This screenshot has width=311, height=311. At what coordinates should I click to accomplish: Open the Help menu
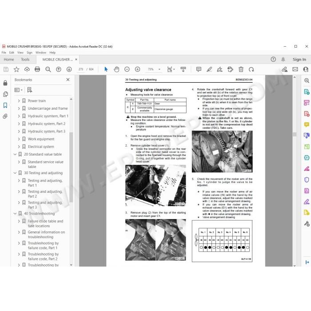coord(52,52)
